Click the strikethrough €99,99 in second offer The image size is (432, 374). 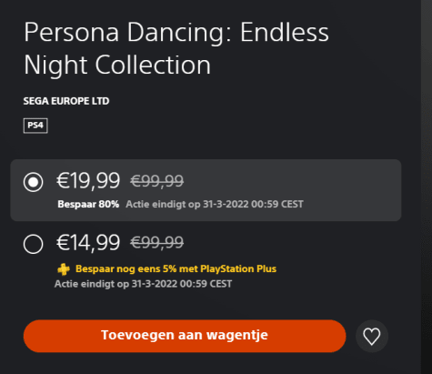click(157, 243)
